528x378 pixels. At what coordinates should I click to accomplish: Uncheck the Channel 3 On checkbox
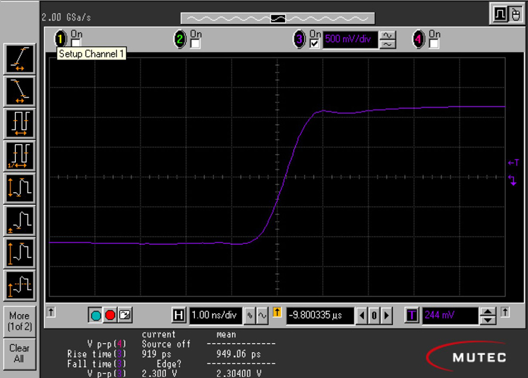coord(315,43)
